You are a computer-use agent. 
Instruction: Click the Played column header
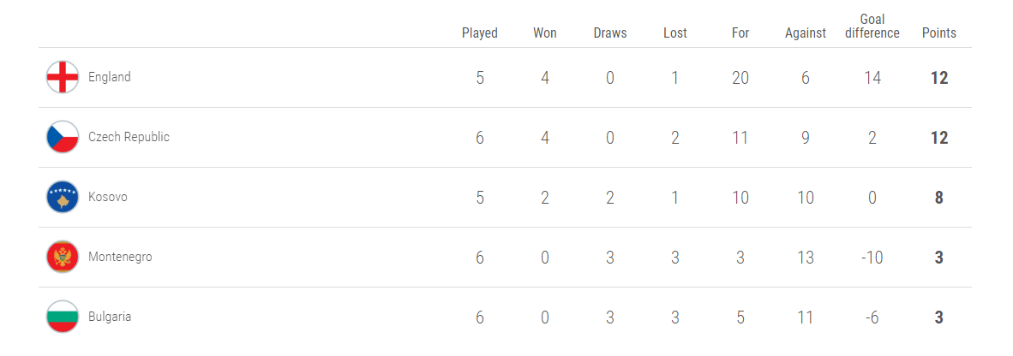(x=479, y=33)
